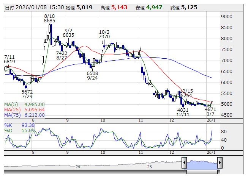Click the 9/24 low label 6508
The width and height of the screenshot is (248, 178).
pos(92,73)
